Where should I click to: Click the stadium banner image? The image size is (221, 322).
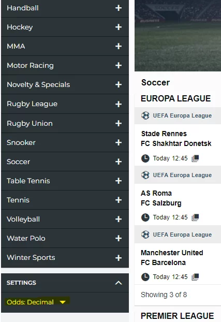click(x=178, y=36)
